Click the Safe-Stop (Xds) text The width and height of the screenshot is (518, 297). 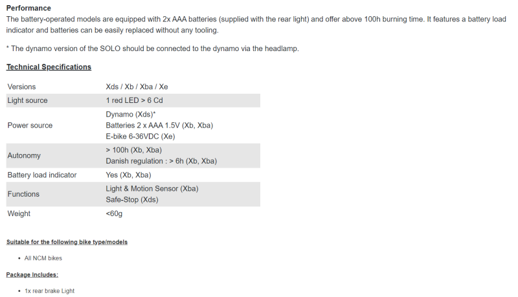pos(132,200)
